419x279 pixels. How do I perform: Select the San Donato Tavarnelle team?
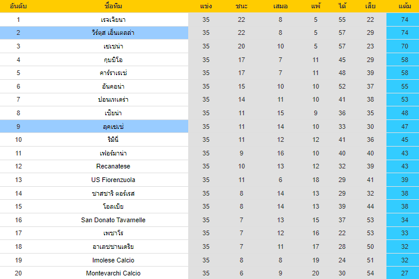[x=113, y=220]
